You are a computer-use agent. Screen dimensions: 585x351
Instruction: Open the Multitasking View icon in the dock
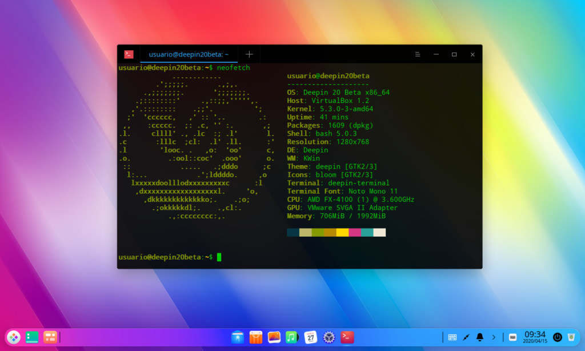[x=50, y=337]
